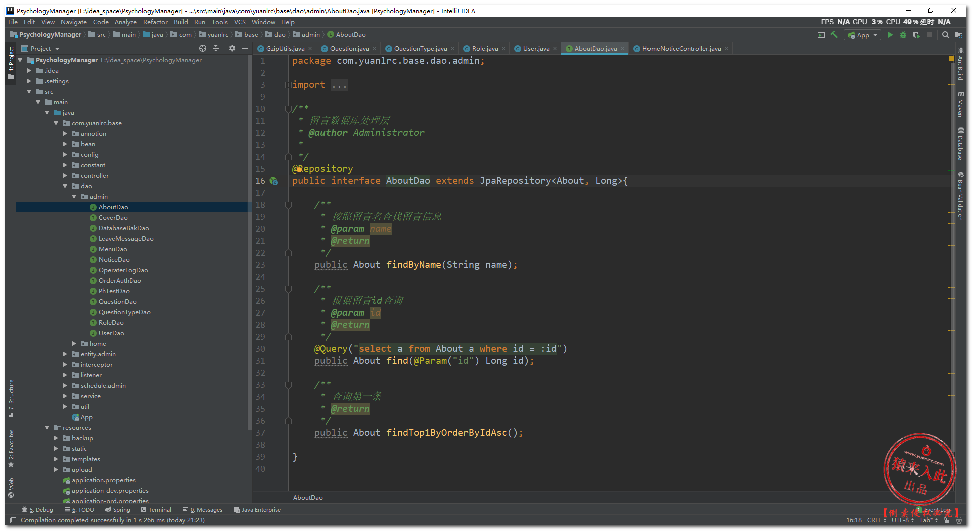This screenshot has width=972, height=531.
Task: Toggle the read-only lock icon in status bar
Action: 947,520
